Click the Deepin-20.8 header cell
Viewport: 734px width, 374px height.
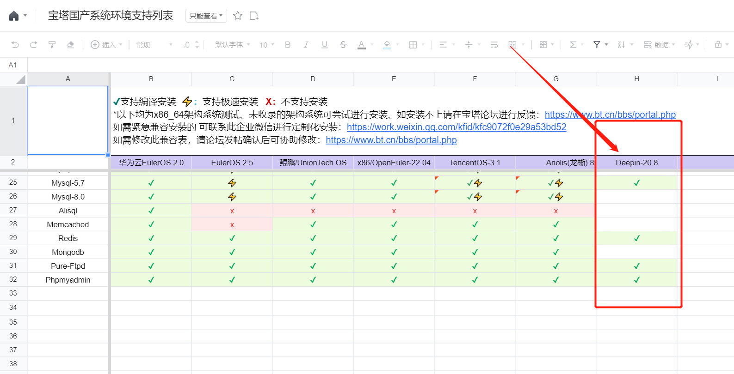tap(637, 163)
